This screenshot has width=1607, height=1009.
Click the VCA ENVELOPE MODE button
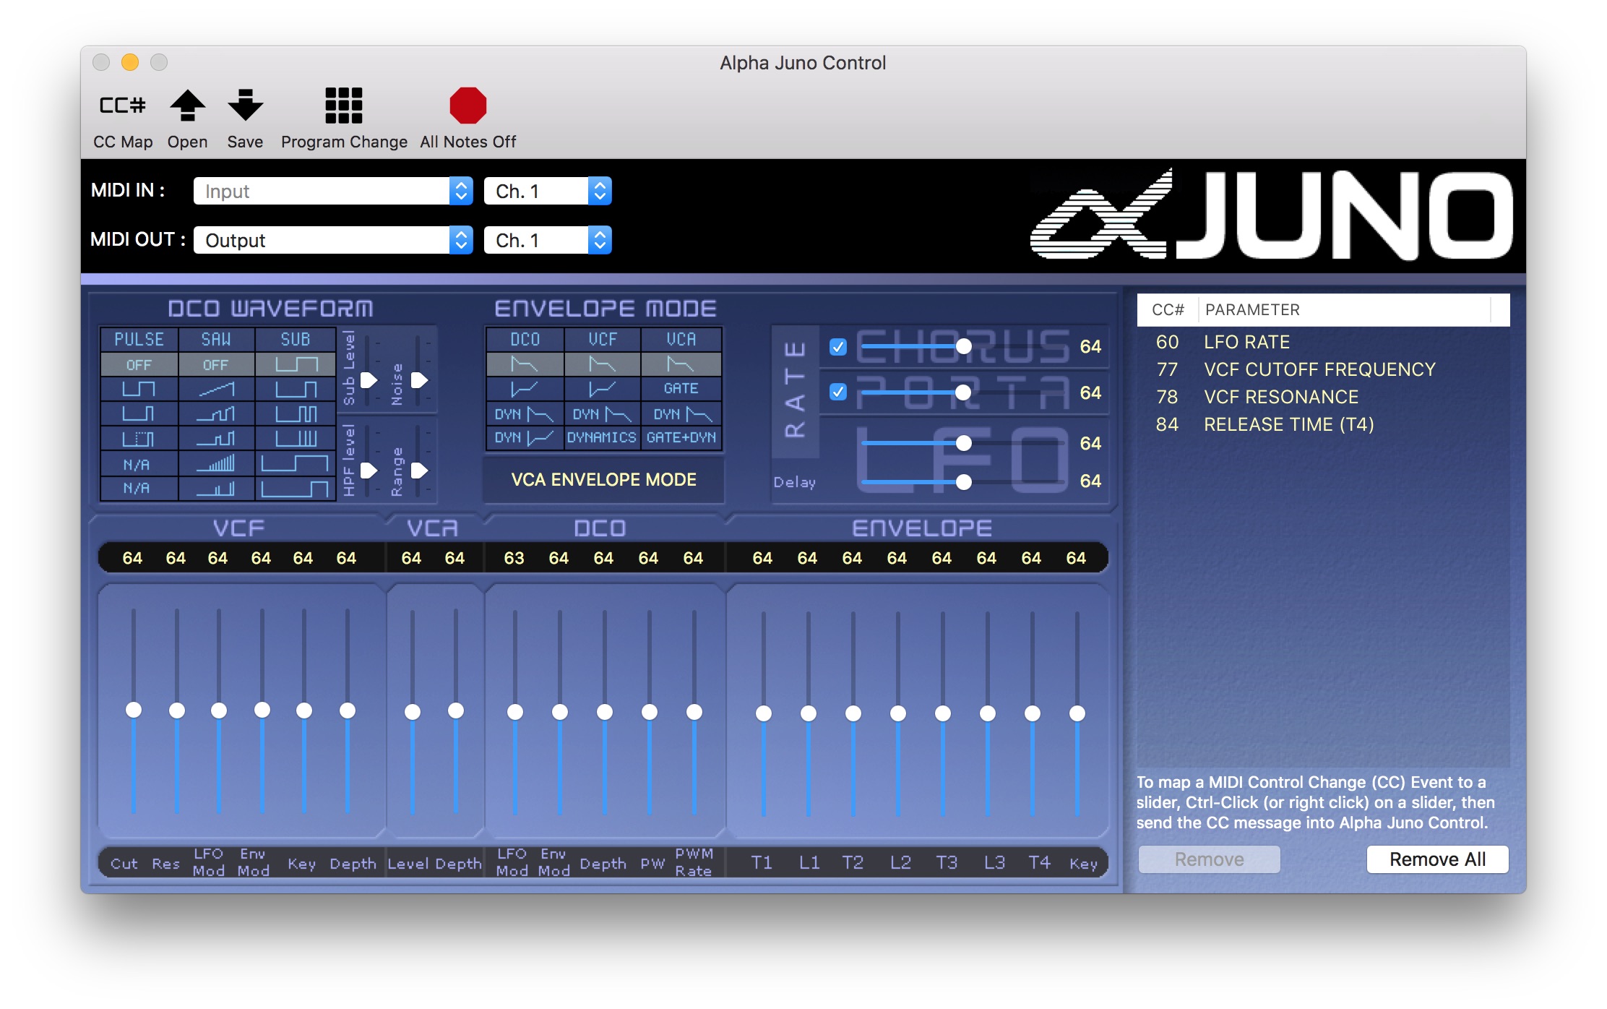[x=603, y=479]
